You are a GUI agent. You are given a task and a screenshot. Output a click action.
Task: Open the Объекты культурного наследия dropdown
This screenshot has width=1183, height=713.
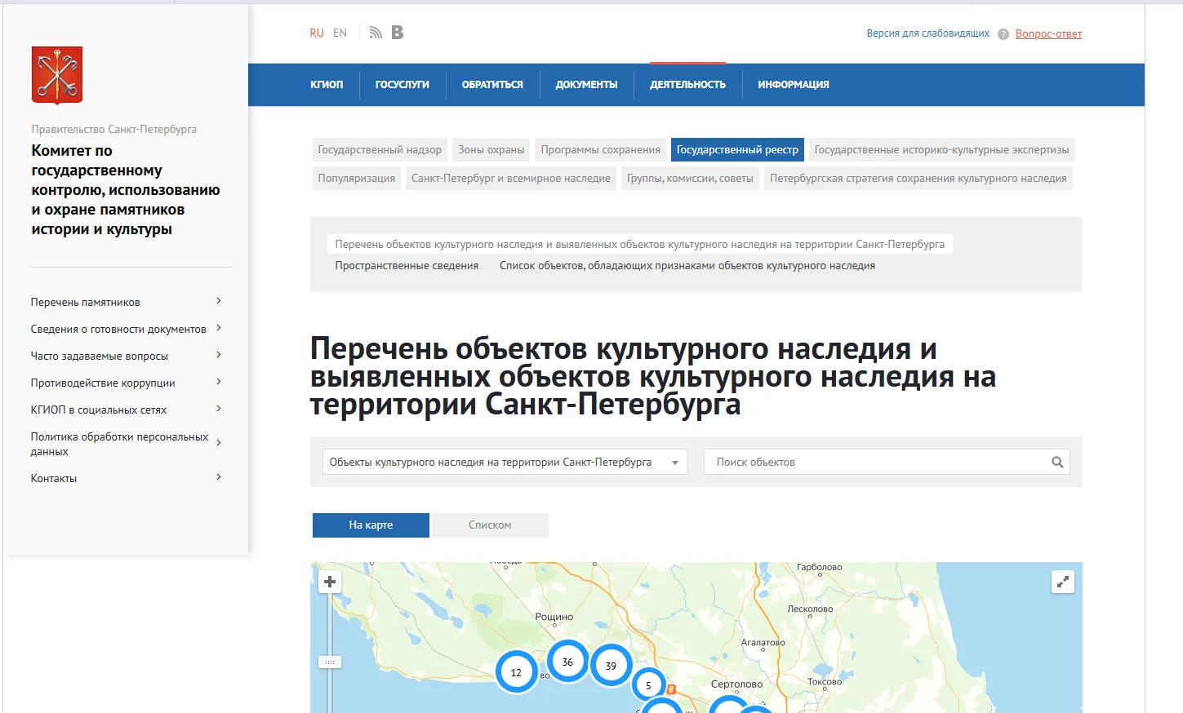(505, 462)
